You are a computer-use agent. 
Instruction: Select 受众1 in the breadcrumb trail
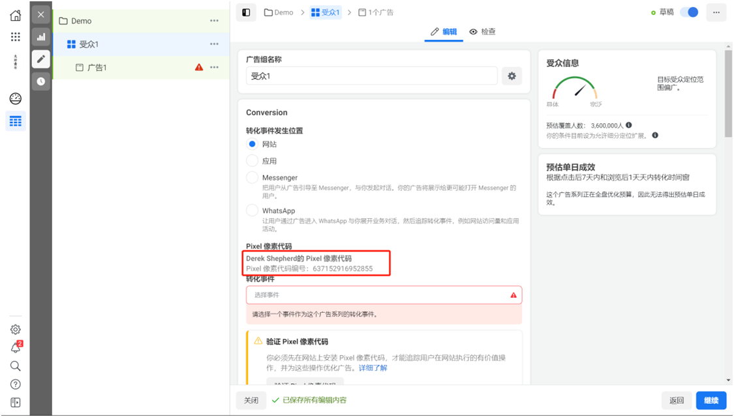(326, 12)
